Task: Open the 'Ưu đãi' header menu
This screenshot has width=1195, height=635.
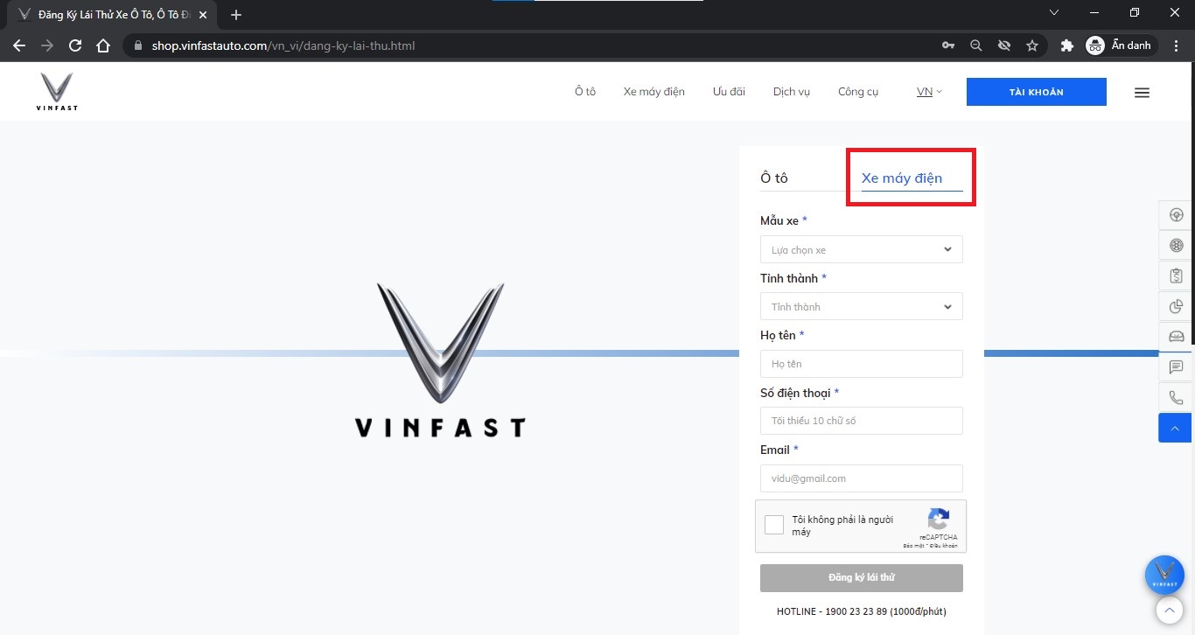Action: coord(729,92)
